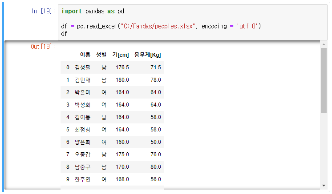Select the name cell 한주연
The image size is (332, 194).
tap(83, 179)
